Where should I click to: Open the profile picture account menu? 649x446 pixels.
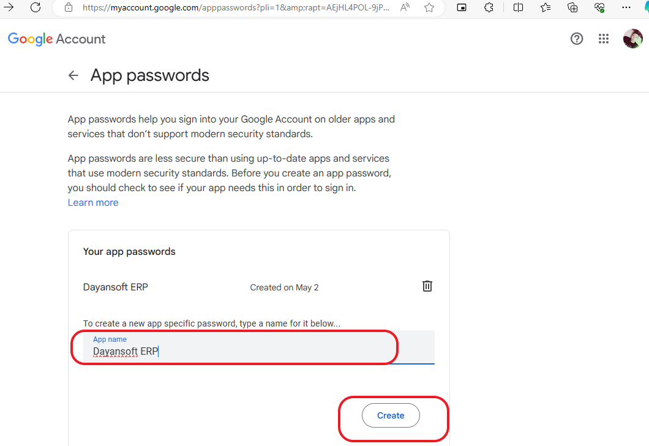tap(633, 39)
